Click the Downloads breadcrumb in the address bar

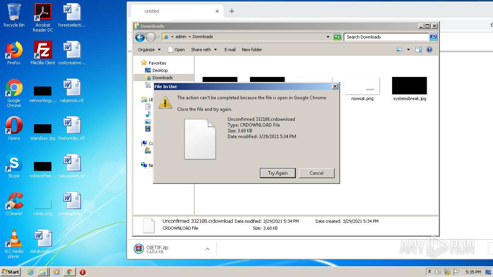click(x=203, y=37)
